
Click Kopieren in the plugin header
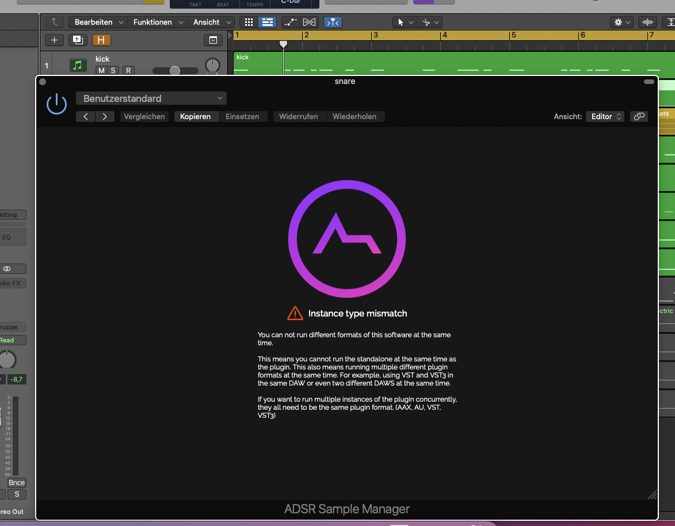click(196, 117)
